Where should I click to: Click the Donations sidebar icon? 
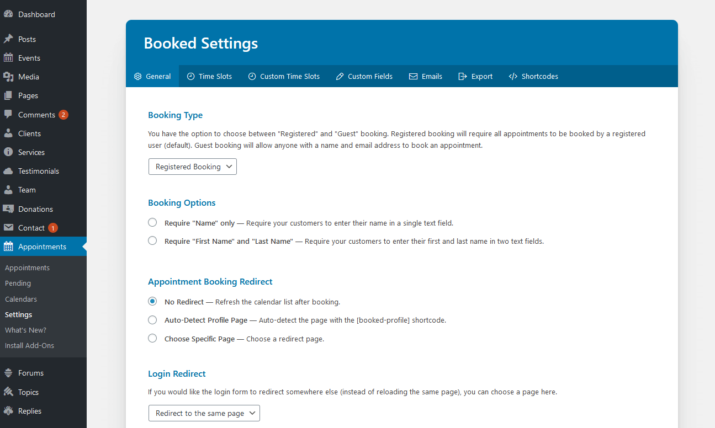pos(8,209)
